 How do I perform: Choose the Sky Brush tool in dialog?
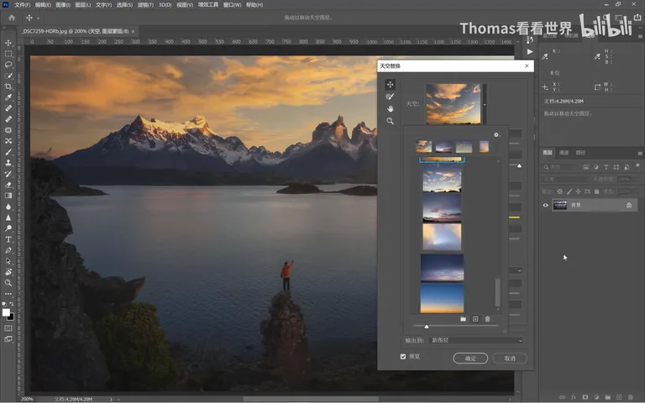click(390, 97)
